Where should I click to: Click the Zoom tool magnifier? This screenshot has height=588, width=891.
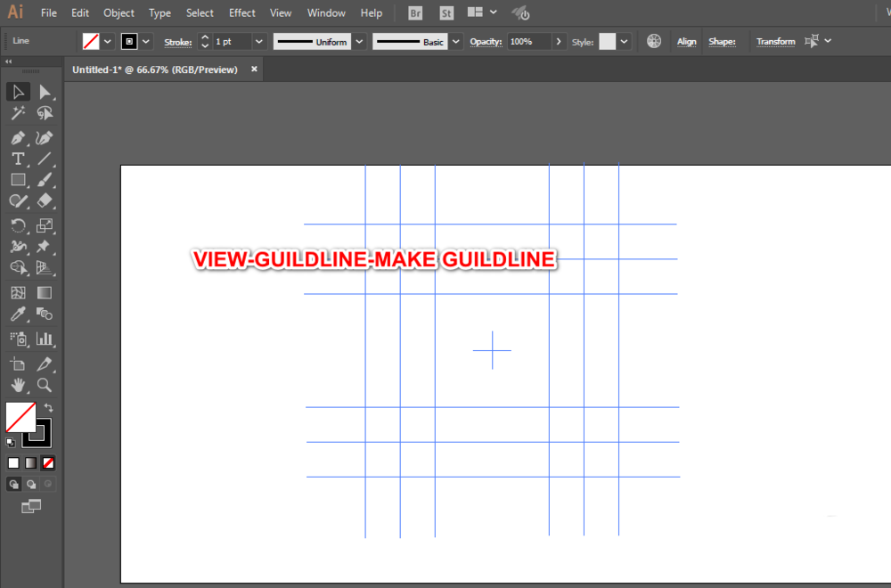(44, 386)
